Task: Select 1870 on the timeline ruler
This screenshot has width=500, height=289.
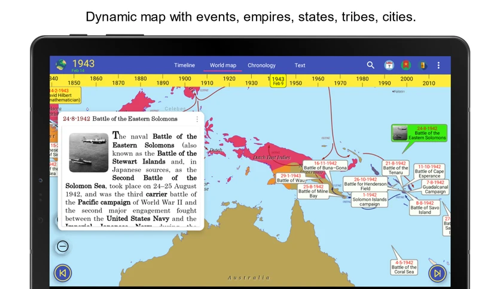Action: click(118, 83)
